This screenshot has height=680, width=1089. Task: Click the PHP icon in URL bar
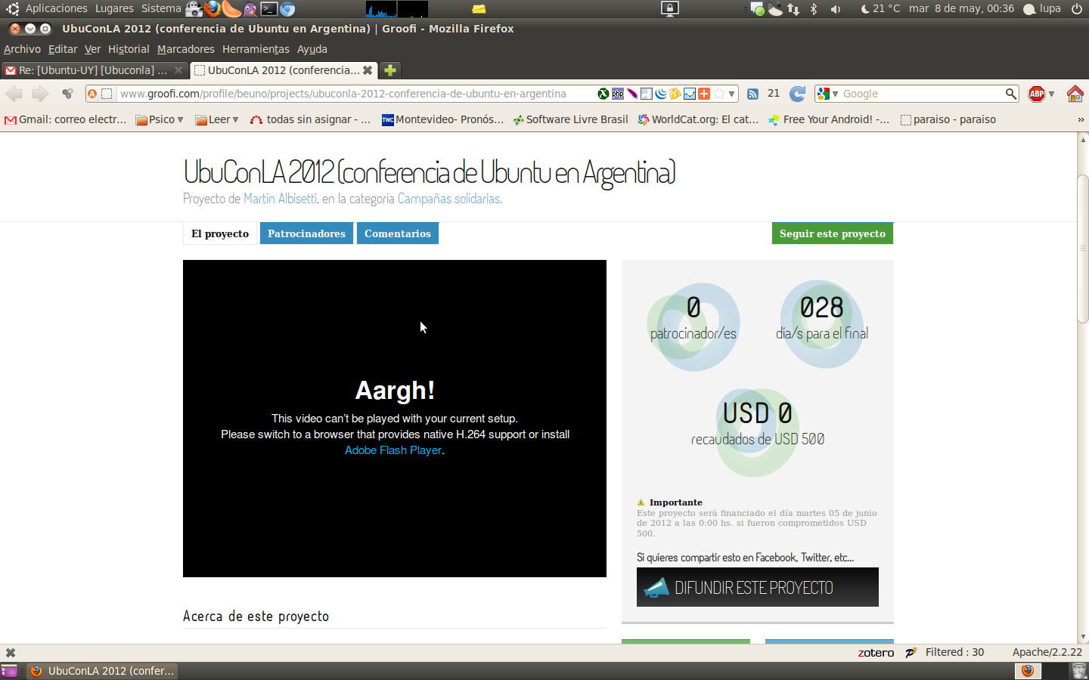coord(618,94)
